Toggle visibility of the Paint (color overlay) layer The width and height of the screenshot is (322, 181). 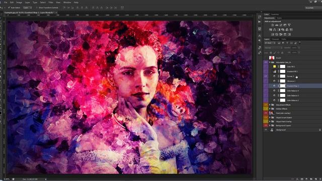(266, 113)
